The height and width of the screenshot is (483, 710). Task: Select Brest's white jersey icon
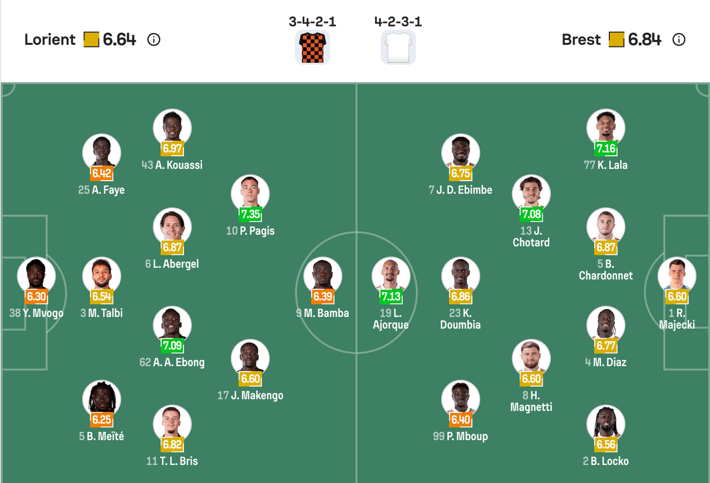[x=398, y=48]
